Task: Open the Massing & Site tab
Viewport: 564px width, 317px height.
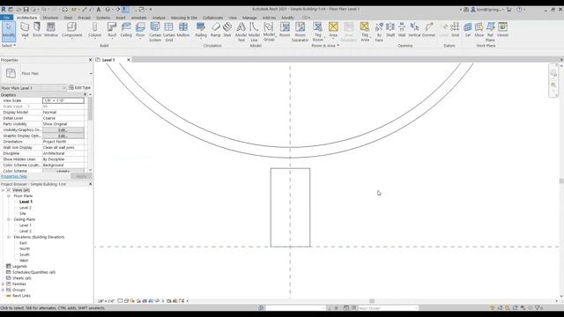Action: pyautogui.click(x=184, y=18)
